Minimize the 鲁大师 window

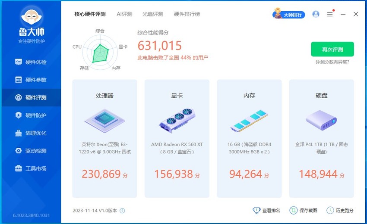[343, 14]
